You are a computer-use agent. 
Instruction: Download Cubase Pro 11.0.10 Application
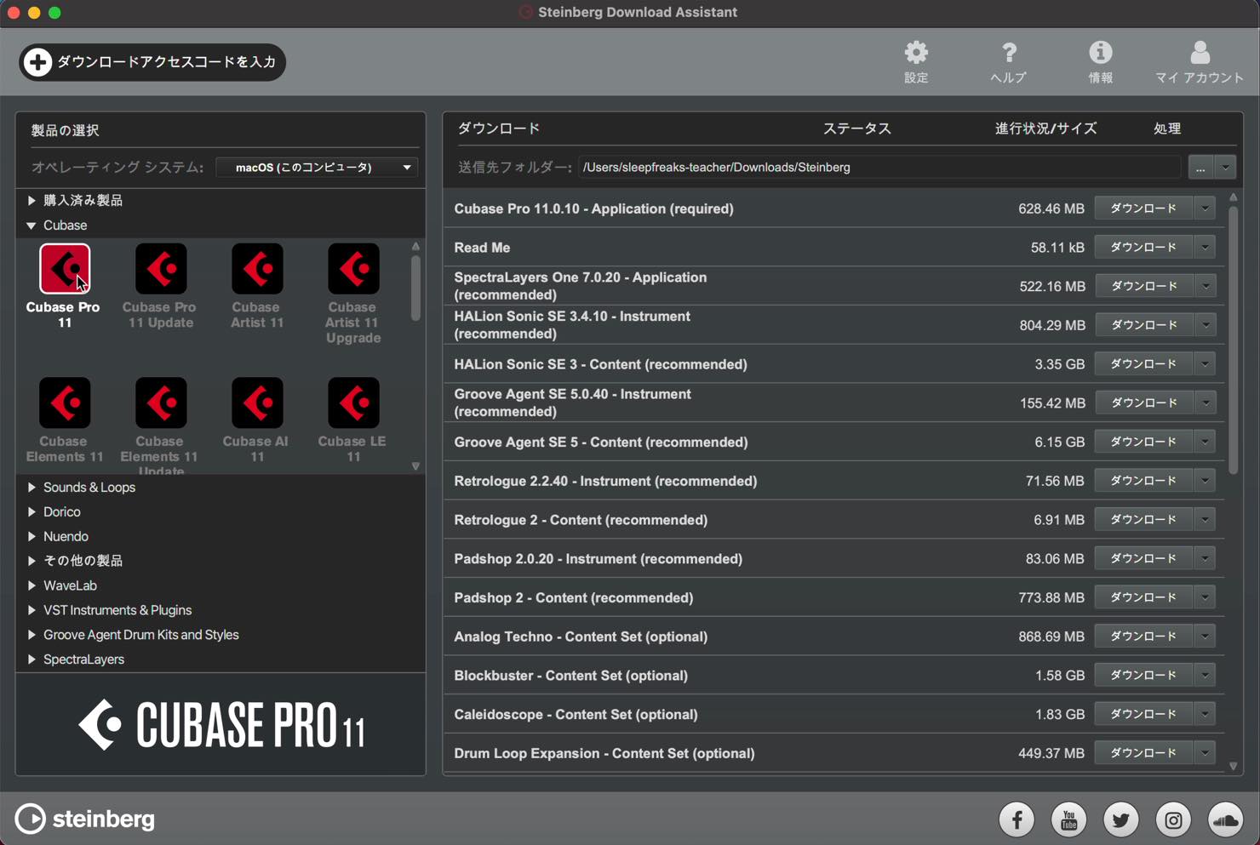[1143, 208]
